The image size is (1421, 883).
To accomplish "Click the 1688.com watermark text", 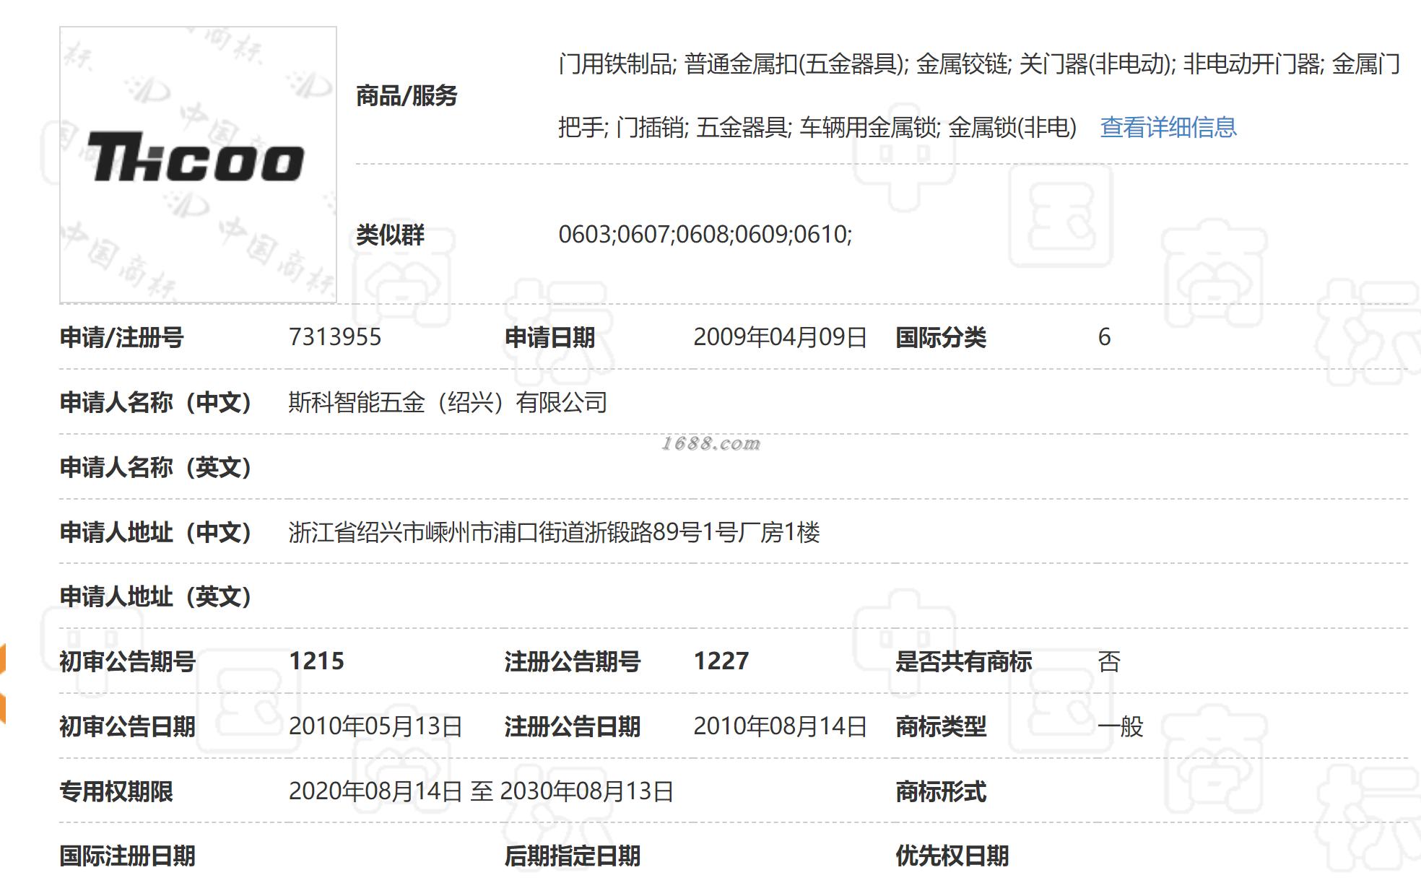I will 710,443.
